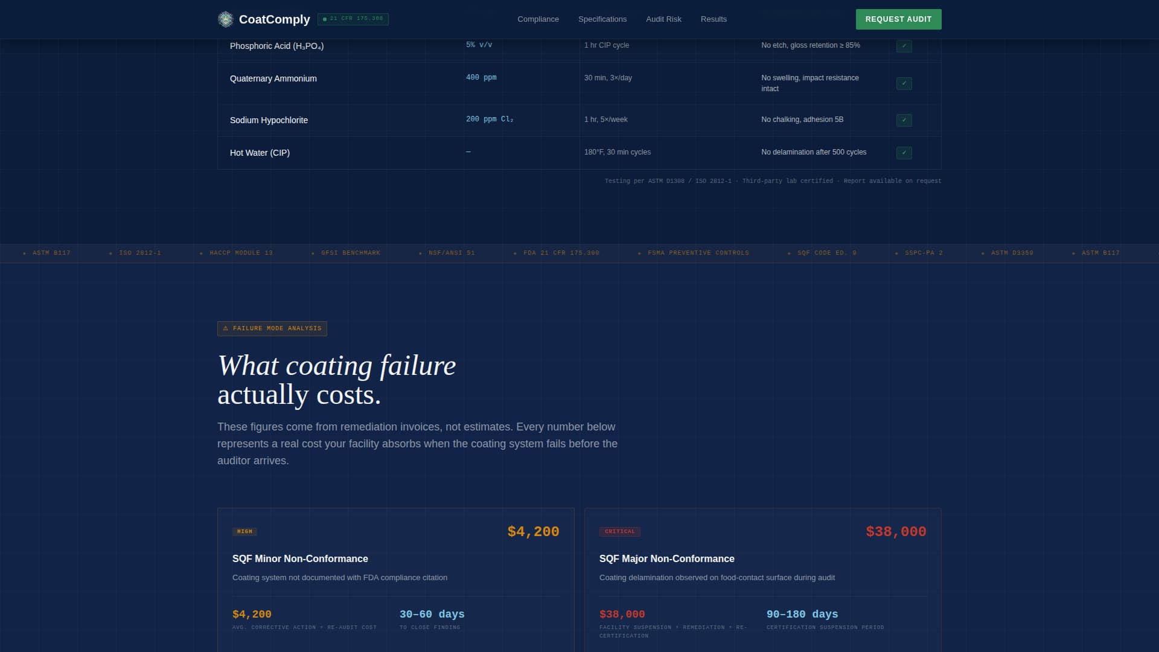
Task: Select Specifications in the top navigation
Action: tap(602, 19)
